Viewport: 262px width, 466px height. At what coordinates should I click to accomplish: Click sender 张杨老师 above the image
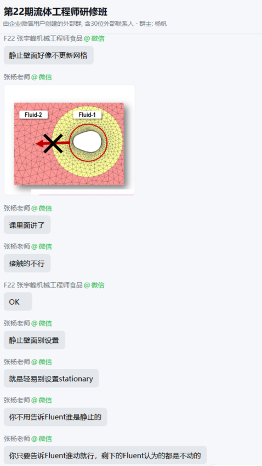click(x=17, y=77)
